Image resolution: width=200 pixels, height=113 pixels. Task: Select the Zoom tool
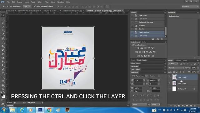(3, 89)
